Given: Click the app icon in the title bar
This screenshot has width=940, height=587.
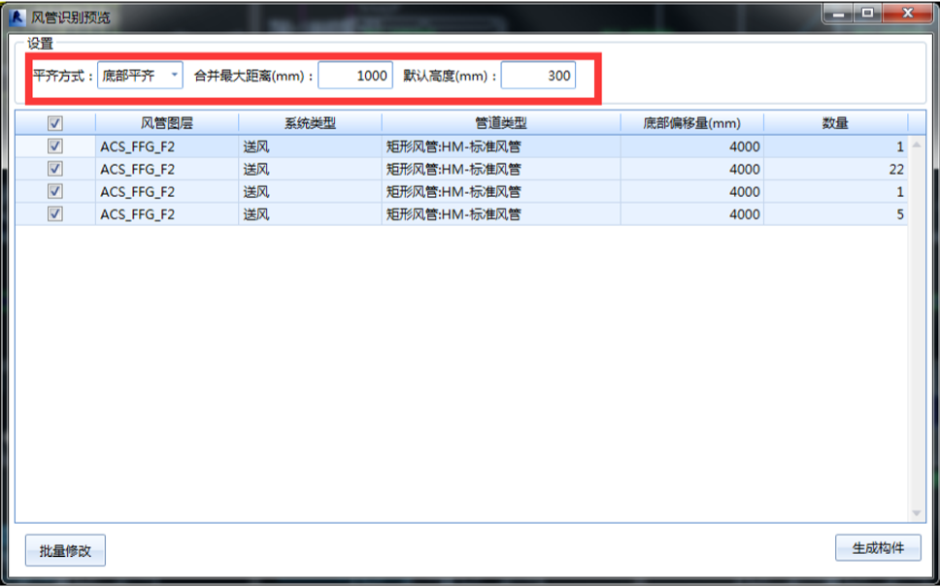Looking at the screenshot, I should [18, 17].
